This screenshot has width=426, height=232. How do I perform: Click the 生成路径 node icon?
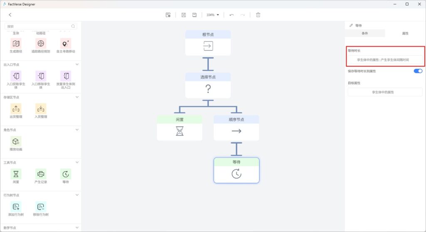point(16,44)
